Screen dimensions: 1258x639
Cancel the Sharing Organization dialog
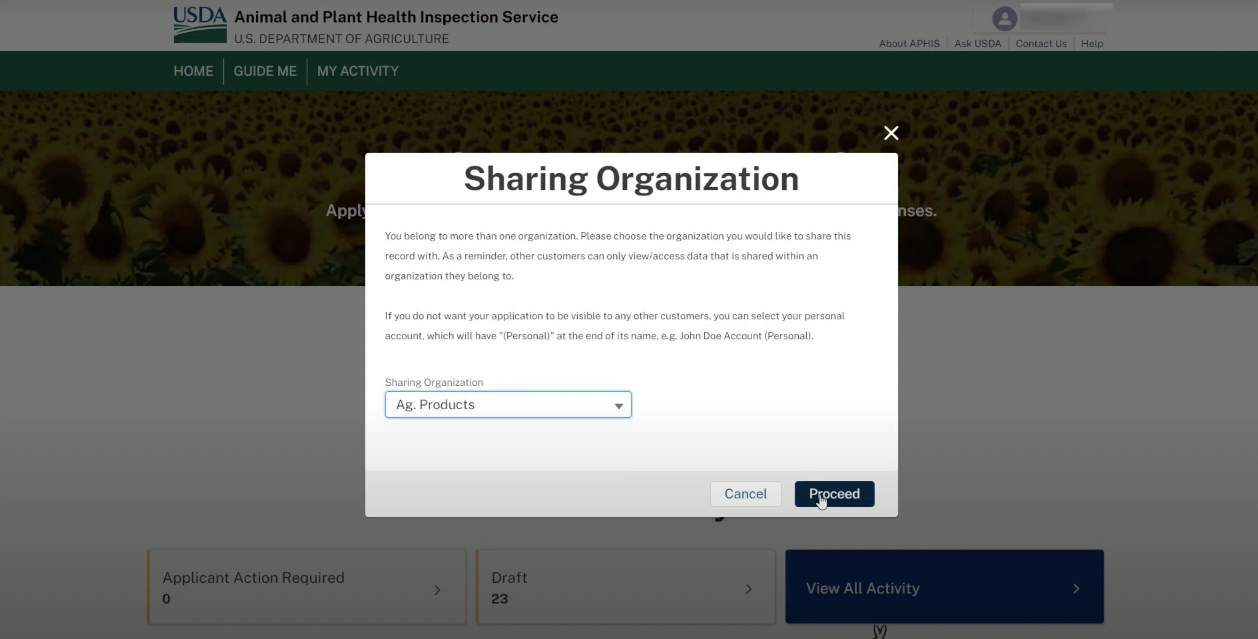[x=745, y=494]
